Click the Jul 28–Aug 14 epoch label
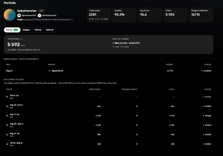 click(16, 143)
